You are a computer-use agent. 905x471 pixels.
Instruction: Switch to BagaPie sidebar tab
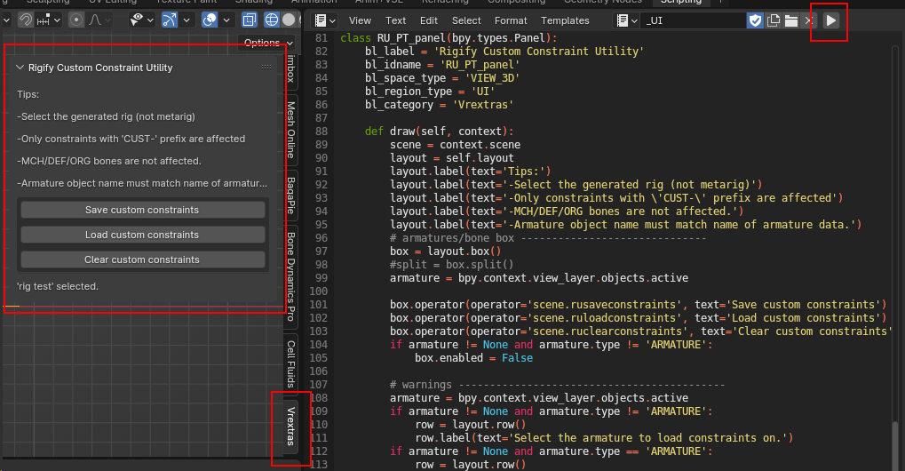tap(291, 196)
